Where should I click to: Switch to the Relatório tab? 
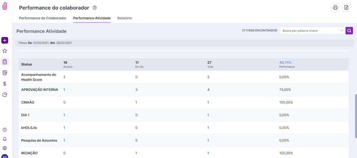tap(124, 18)
